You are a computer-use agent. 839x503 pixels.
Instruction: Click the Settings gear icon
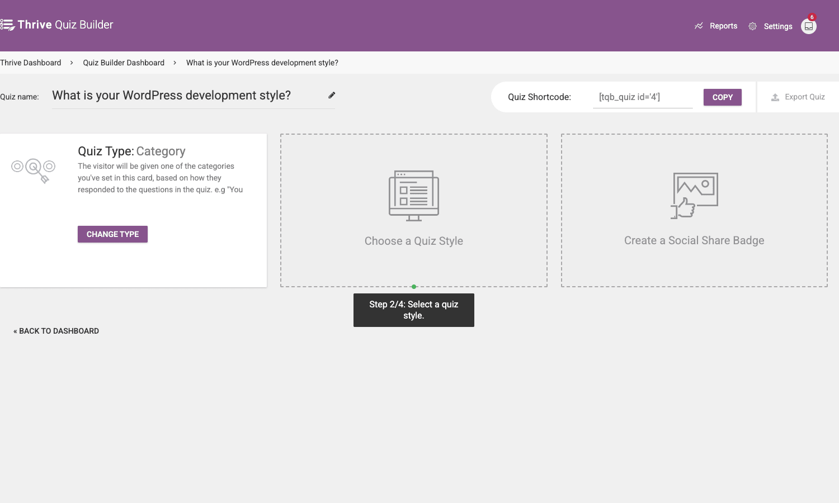pos(753,26)
